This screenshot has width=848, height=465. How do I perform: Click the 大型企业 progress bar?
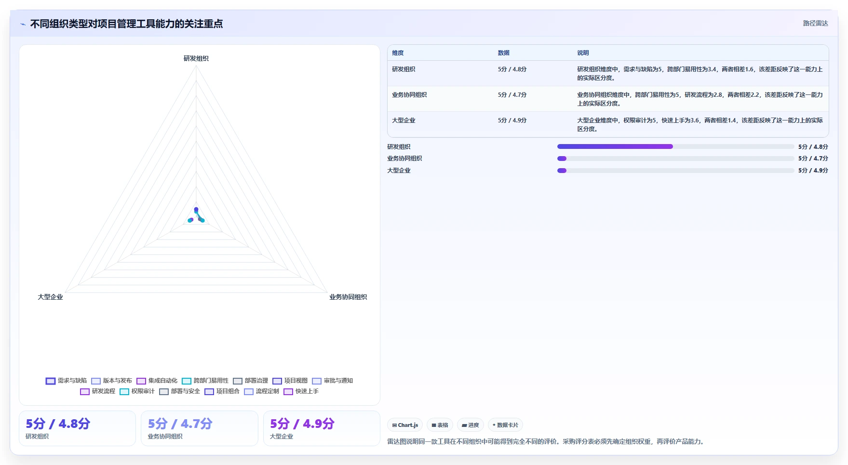675,171
